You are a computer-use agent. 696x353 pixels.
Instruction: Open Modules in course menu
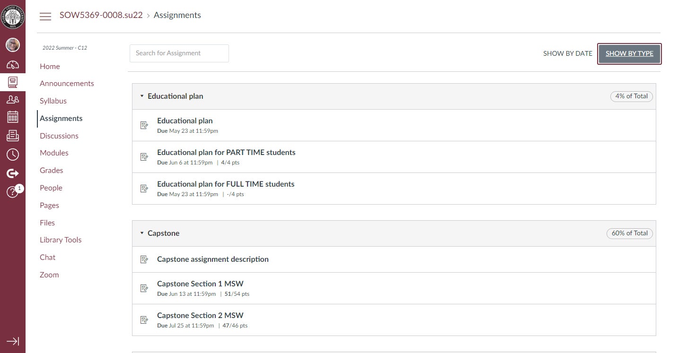point(54,153)
